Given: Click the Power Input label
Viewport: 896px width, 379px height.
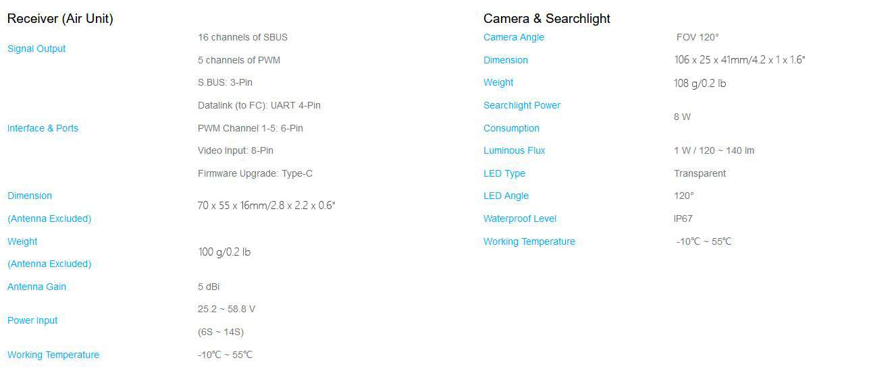Looking at the screenshot, I should pos(32,320).
